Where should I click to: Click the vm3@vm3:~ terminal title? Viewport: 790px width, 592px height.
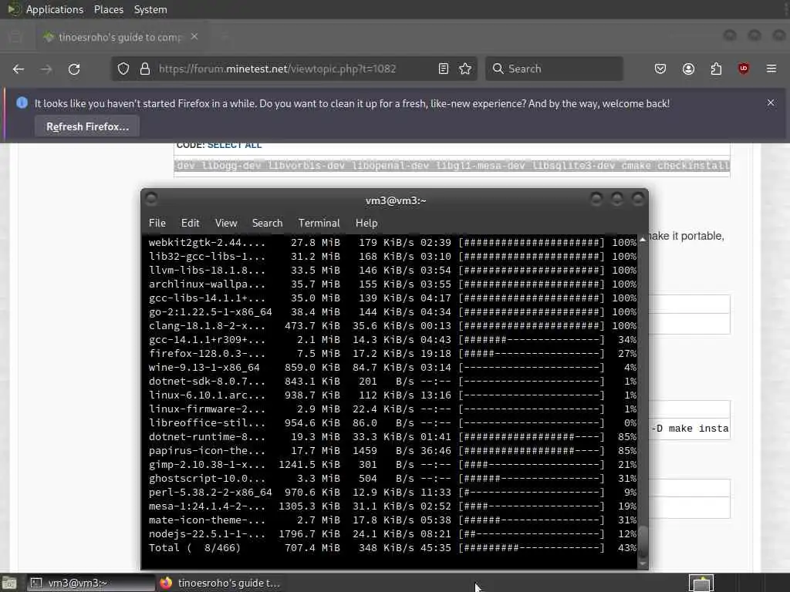click(x=396, y=200)
